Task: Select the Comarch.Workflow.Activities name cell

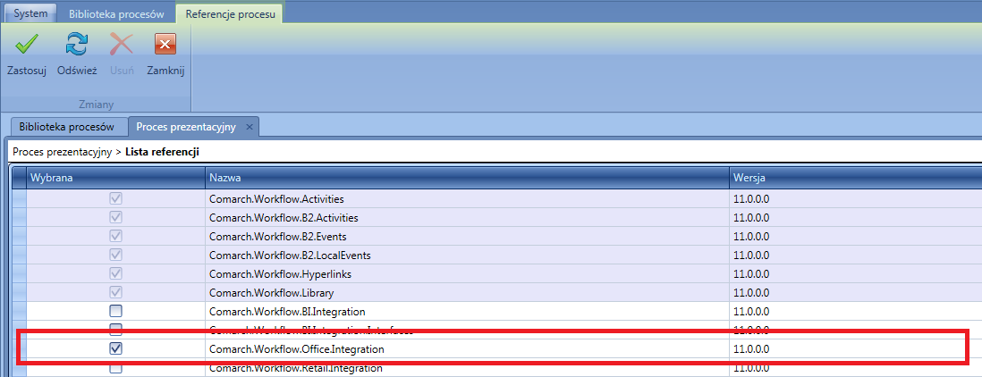Action: [x=467, y=199]
